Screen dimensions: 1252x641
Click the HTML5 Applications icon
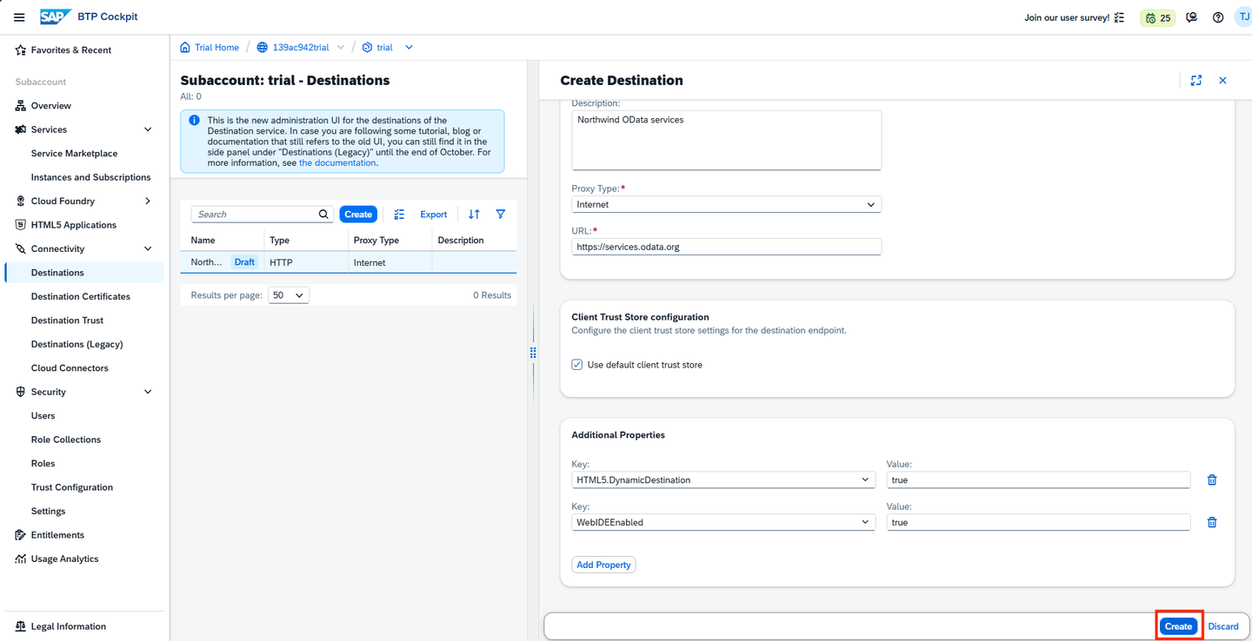point(20,225)
